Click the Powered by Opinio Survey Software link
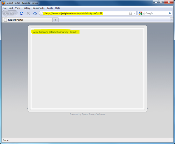This screenshot has height=144, width=175. click(x=87, y=114)
